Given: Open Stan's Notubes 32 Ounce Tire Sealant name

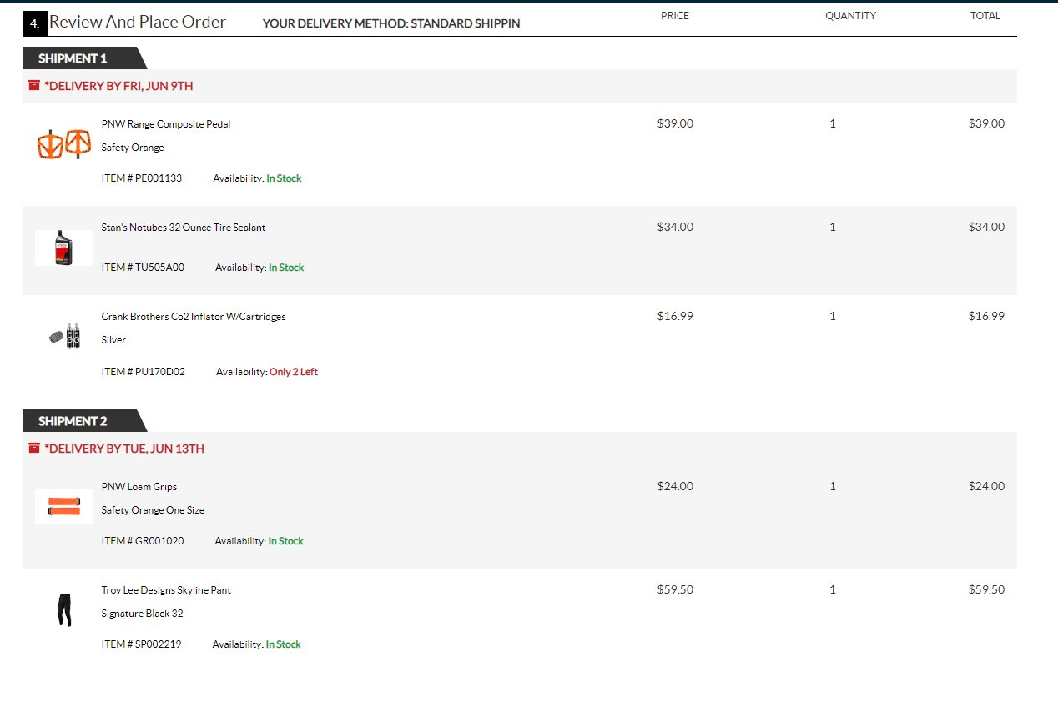Looking at the screenshot, I should (x=184, y=228).
